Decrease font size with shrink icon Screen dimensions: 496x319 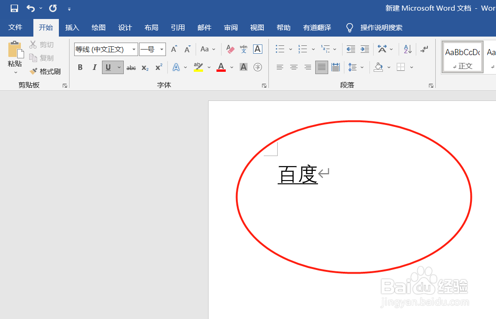coord(188,49)
